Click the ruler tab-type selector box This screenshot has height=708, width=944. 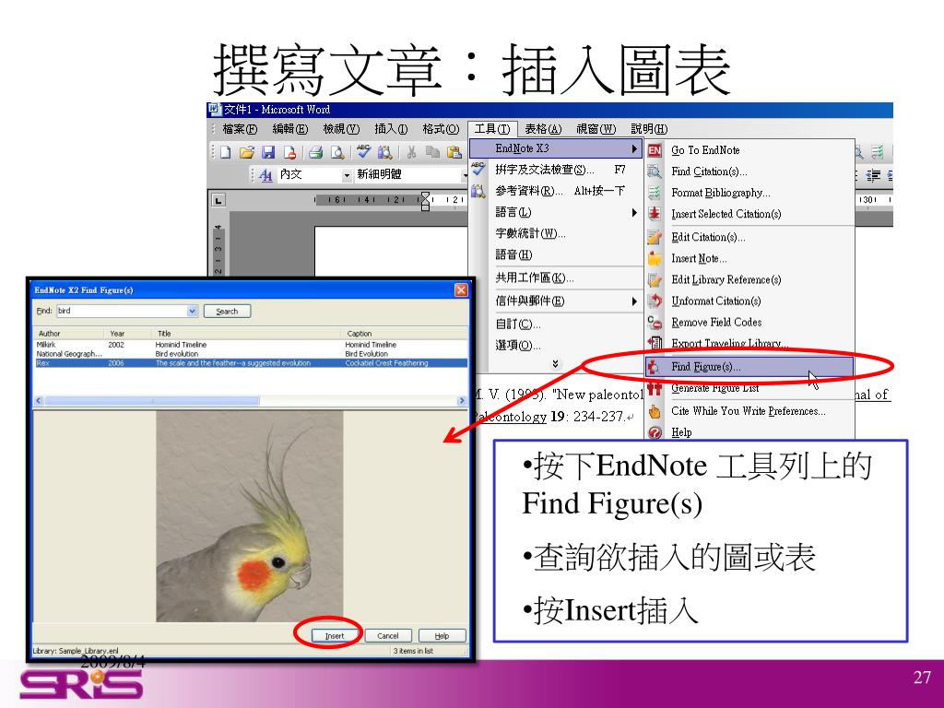tap(218, 200)
